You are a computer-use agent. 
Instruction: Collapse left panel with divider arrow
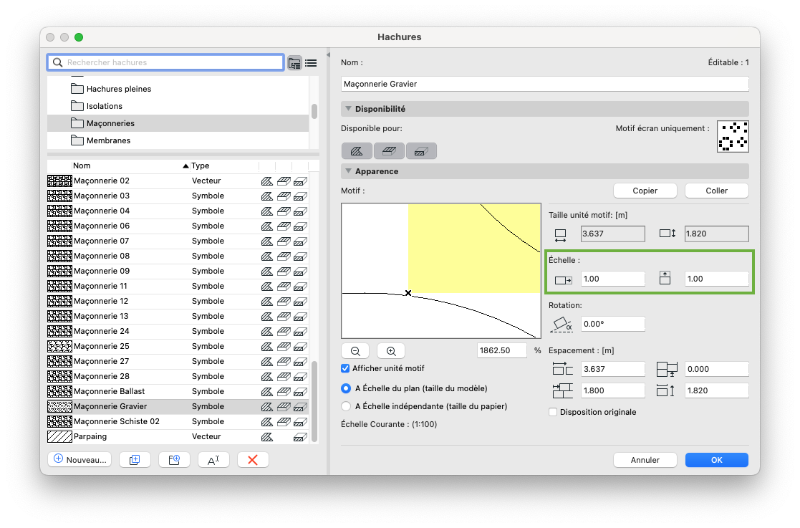click(x=328, y=54)
